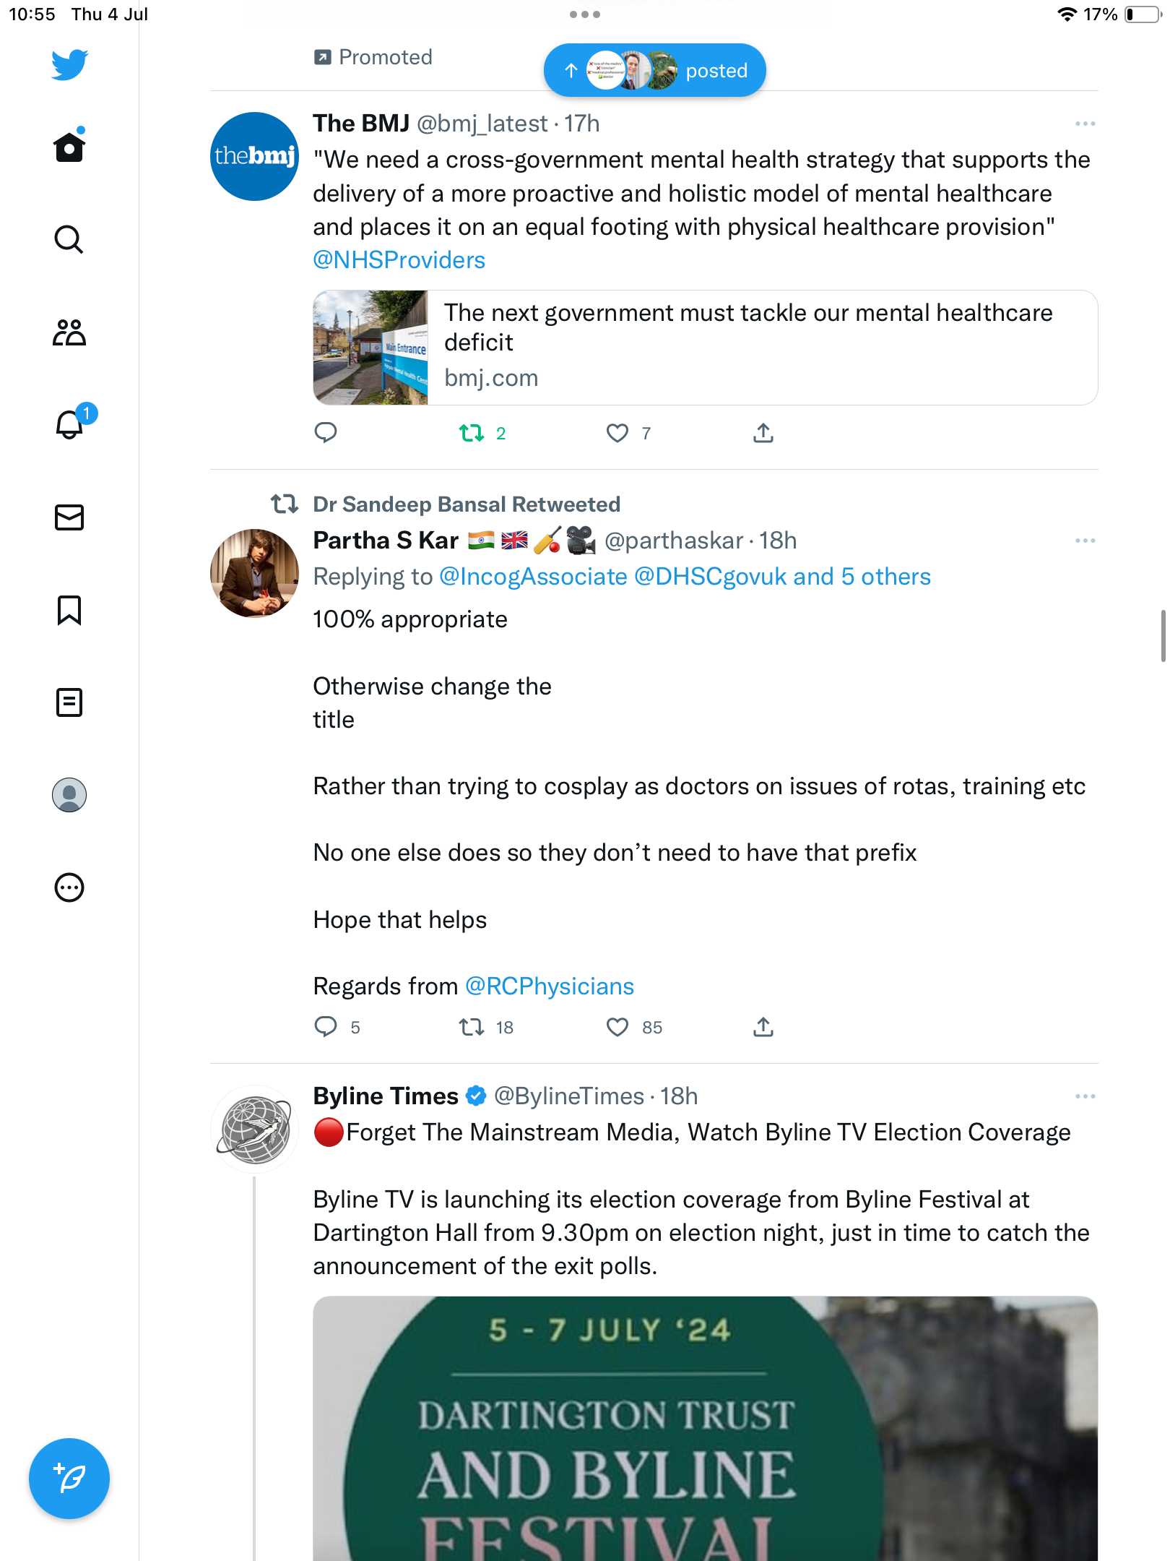Open the Notifications bell
This screenshot has width=1170, height=1561.
pos(69,425)
